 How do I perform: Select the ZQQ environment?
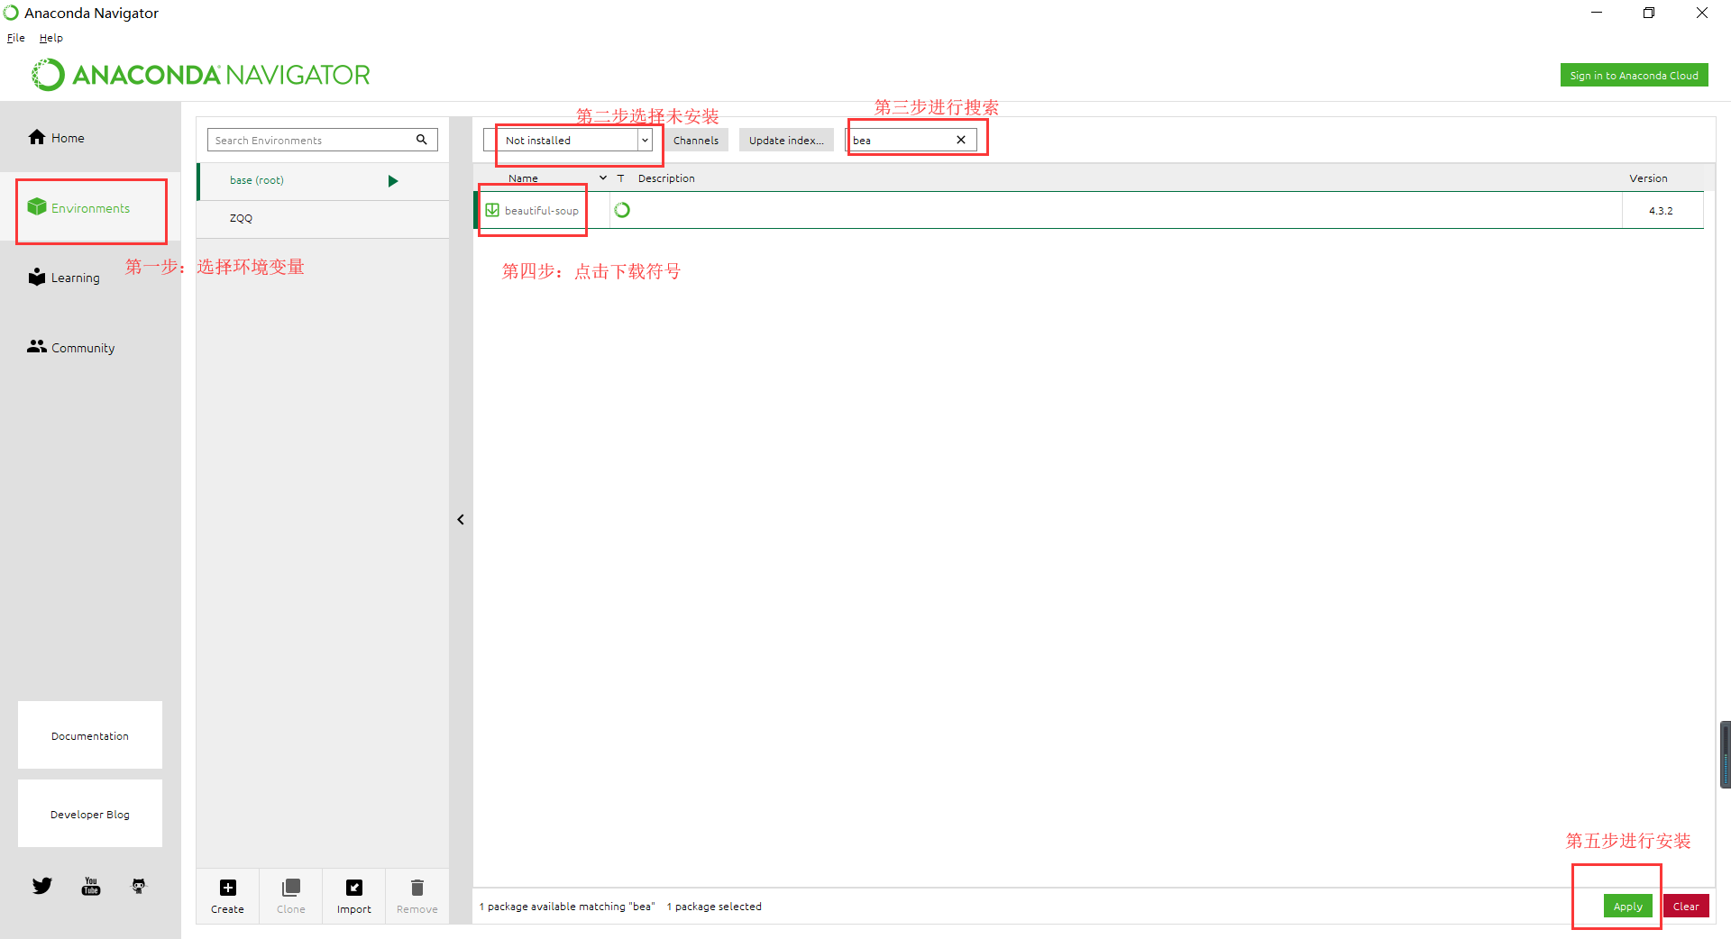pyautogui.click(x=323, y=219)
